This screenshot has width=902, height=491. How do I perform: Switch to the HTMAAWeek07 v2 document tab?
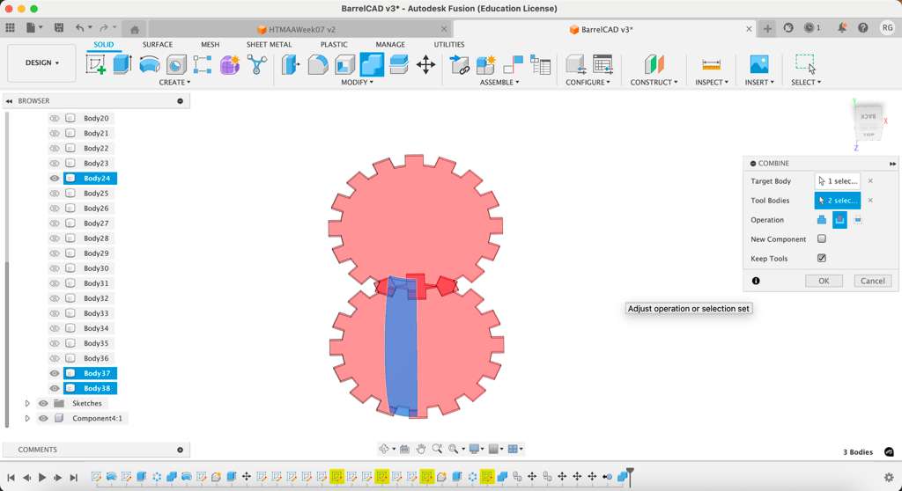301,29
